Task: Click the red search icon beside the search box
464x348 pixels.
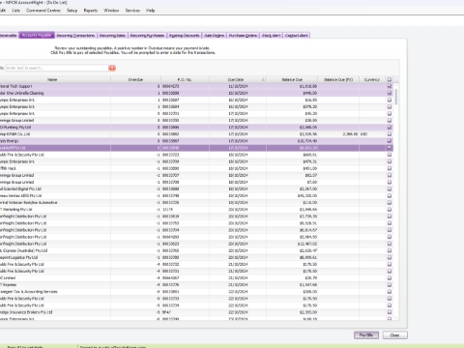Action: [x=112, y=68]
